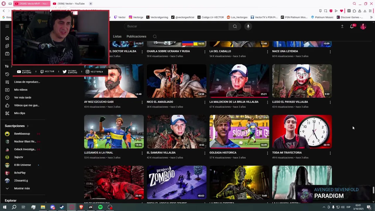Open ESP keyboard language selector
375x211 pixels.
tap(348, 207)
